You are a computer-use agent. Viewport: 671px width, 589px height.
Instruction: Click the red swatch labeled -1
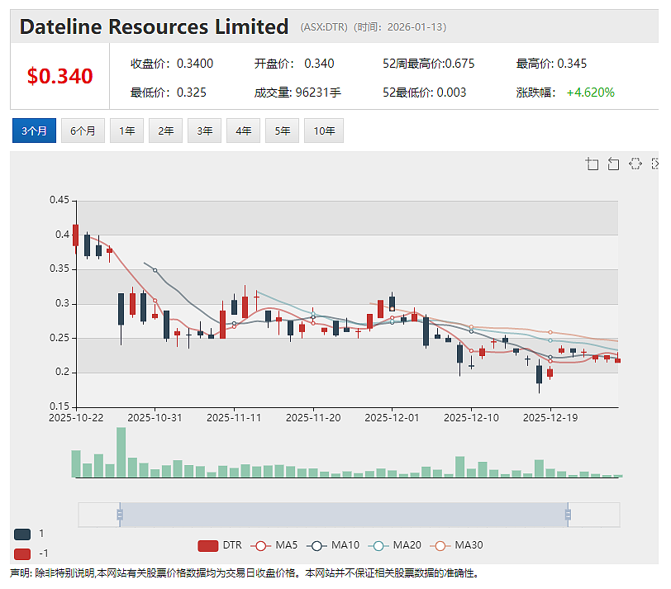coord(22,554)
